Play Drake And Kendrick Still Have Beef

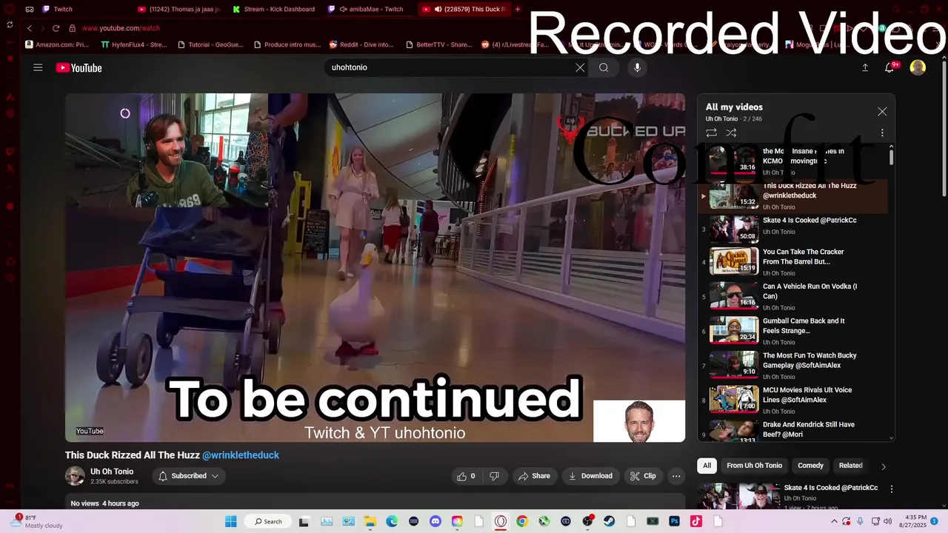pyautogui.click(x=792, y=431)
